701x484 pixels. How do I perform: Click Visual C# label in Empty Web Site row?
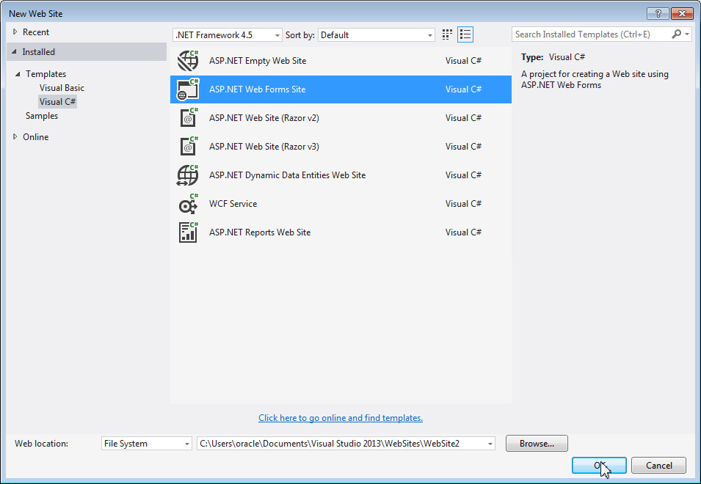(463, 61)
